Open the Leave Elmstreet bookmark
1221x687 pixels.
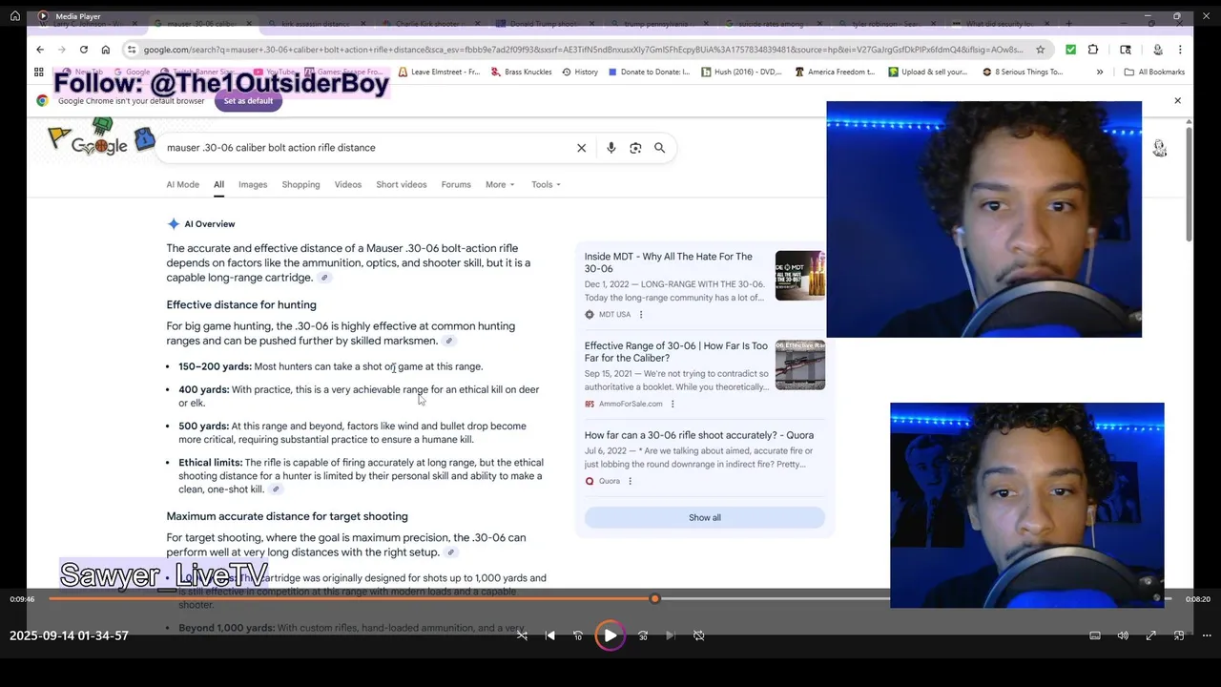[439, 72]
